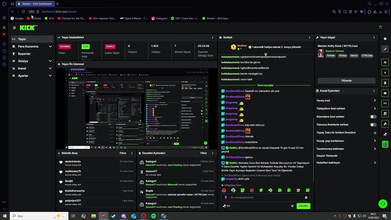
Task: Click the green headset support bubble
Action: [383, 204]
